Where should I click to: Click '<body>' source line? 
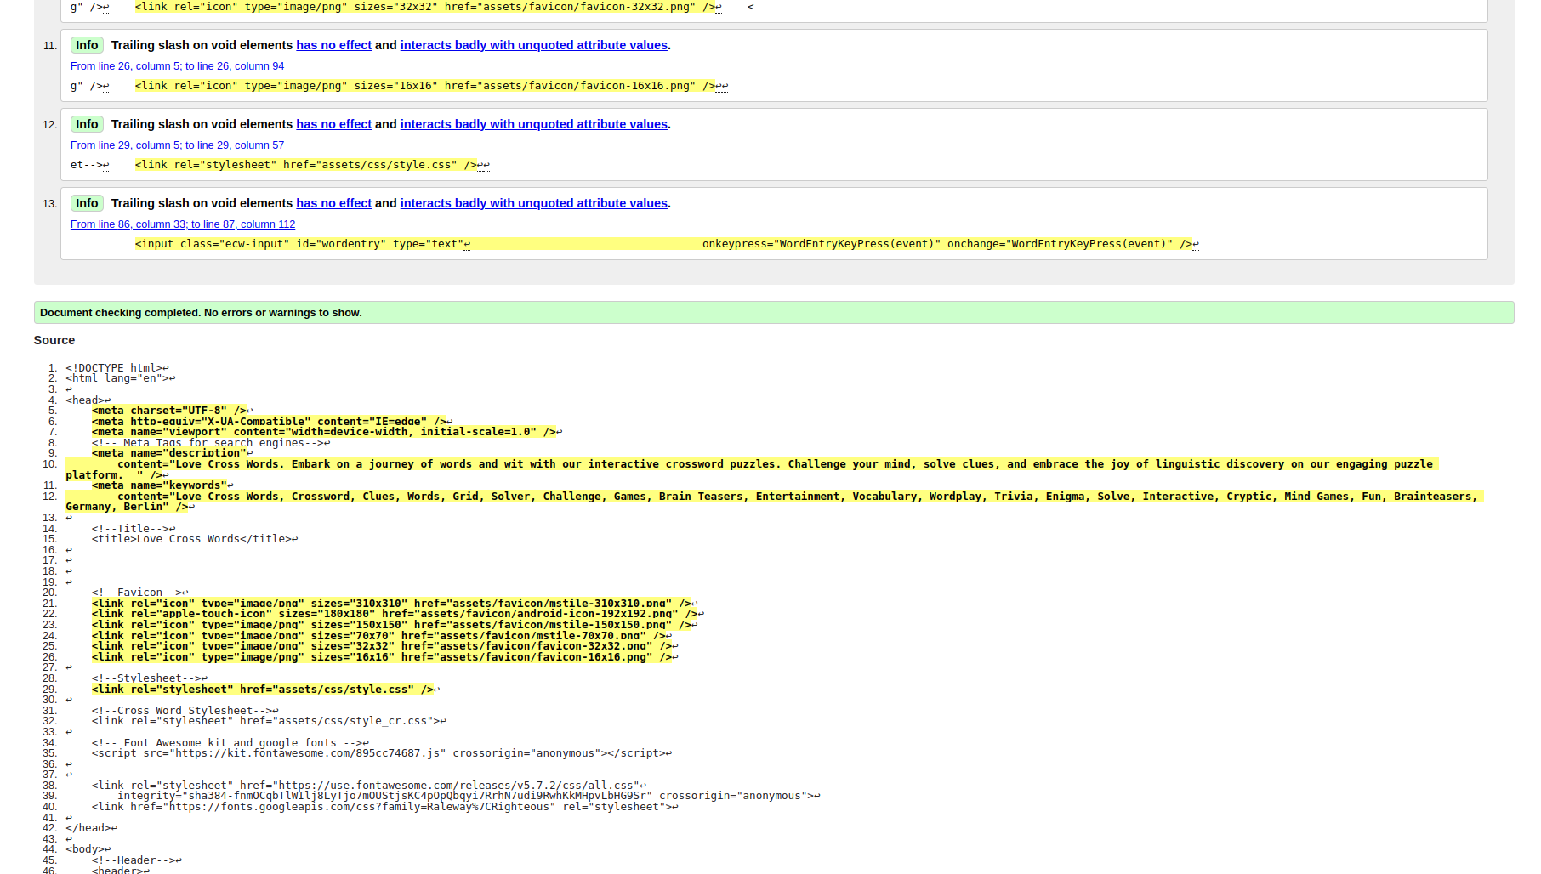pyautogui.click(x=88, y=849)
